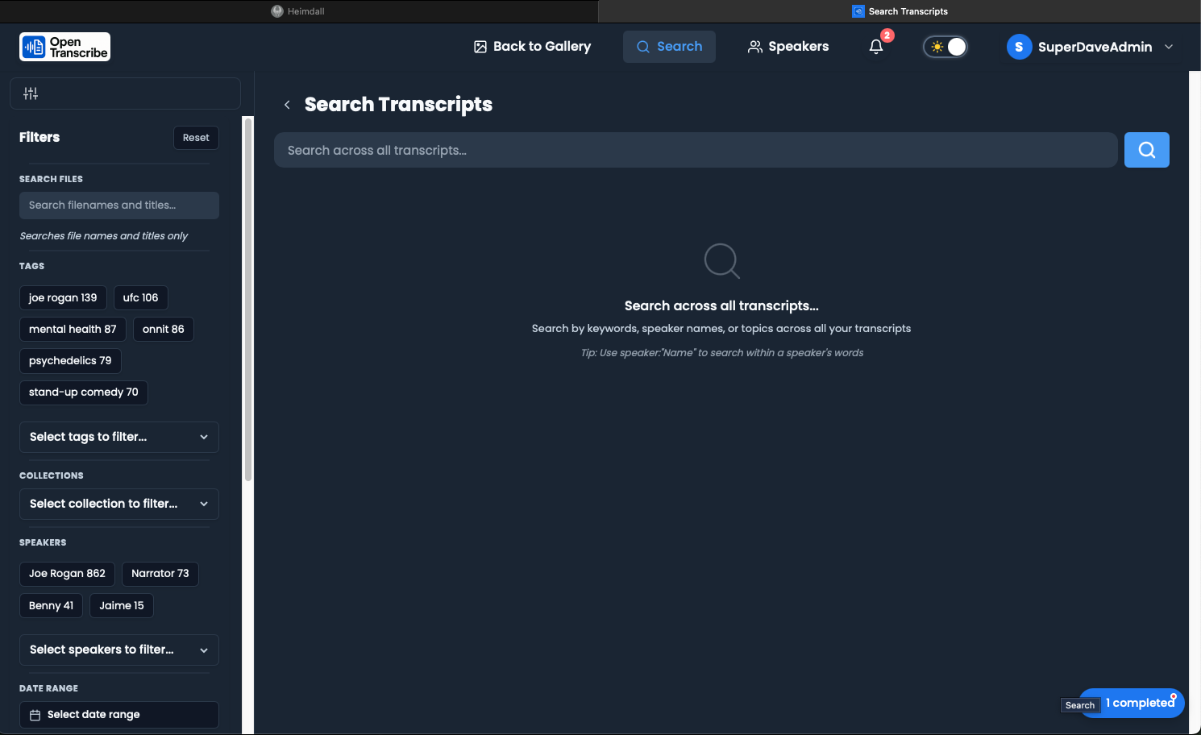
Task: Filter by the joe rogan 139 tag
Action: (x=63, y=297)
